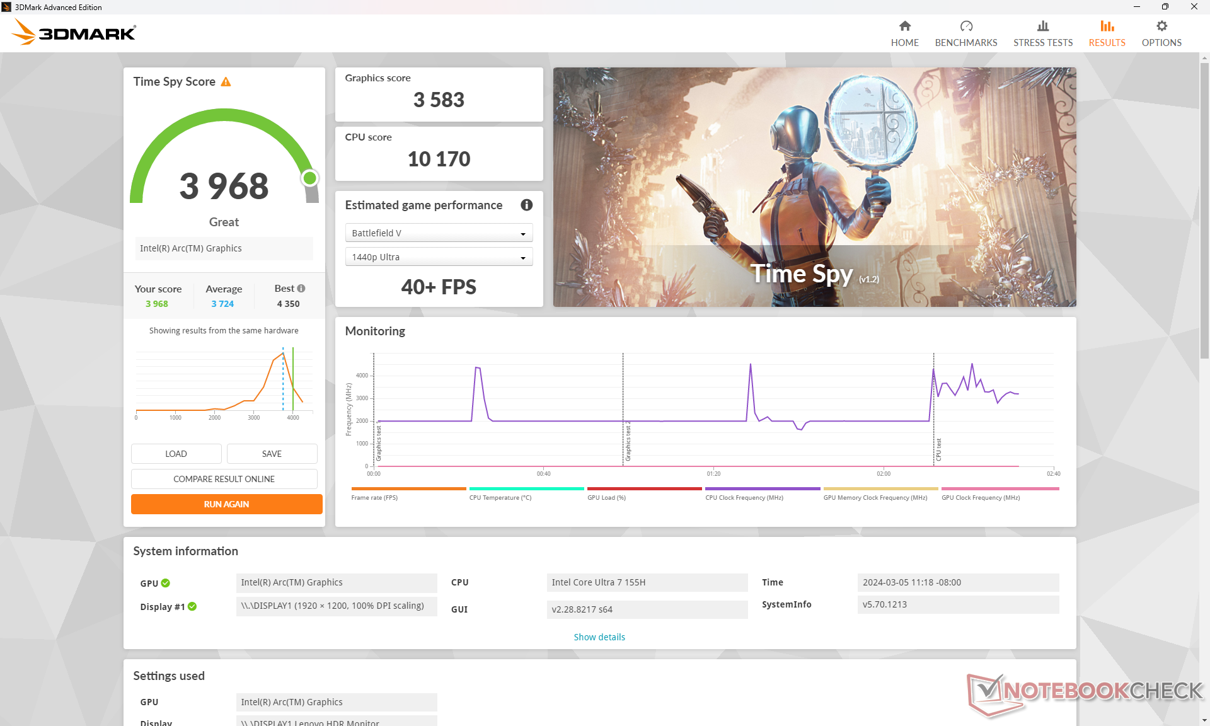Open the Battlefield V game dropdown

(439, 233)
